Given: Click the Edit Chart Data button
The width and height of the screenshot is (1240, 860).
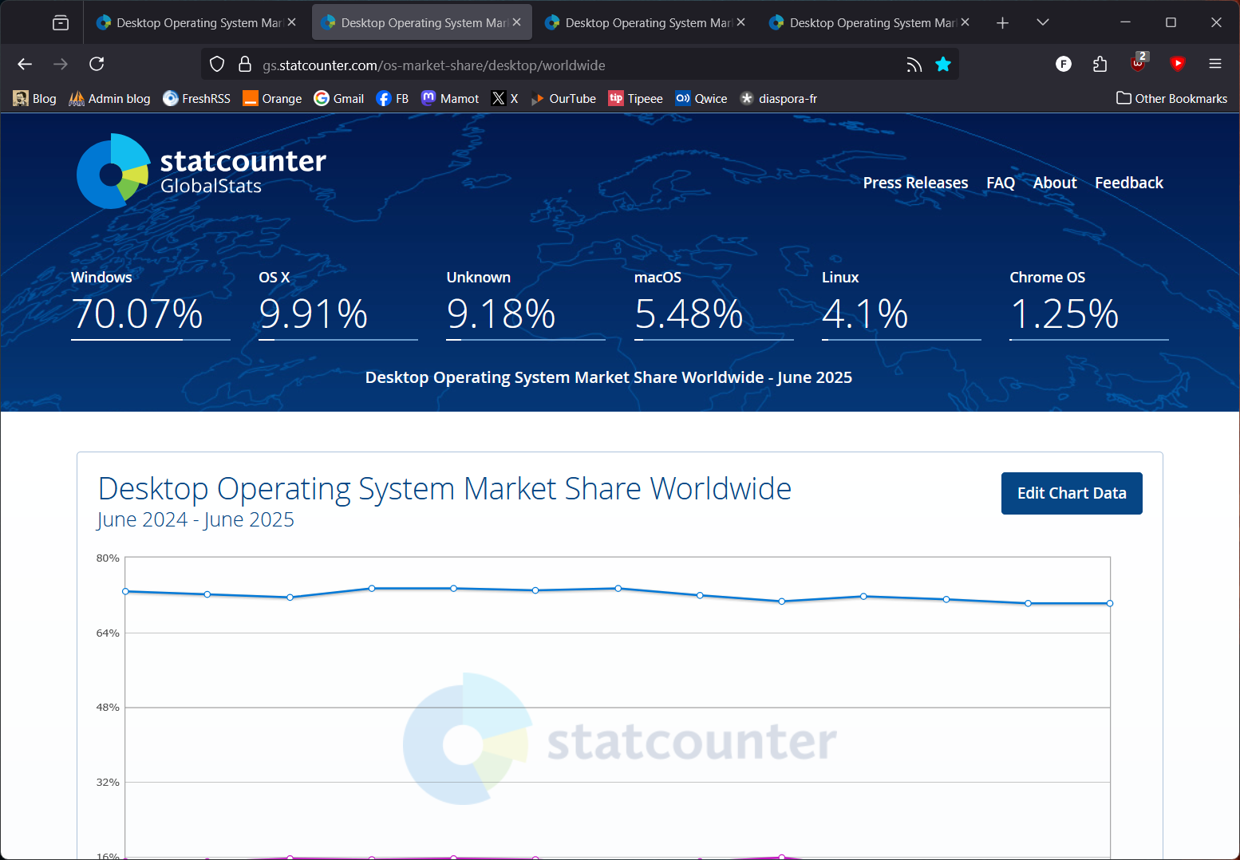Looking at the screenshot, I should (x=1071, y=493).
